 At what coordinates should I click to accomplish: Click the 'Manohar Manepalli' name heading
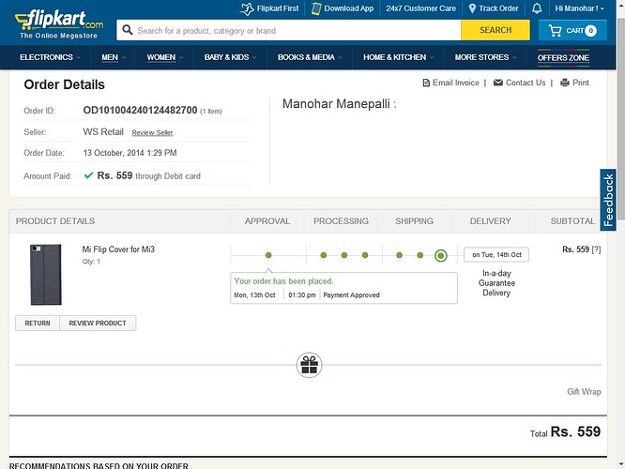pyautogui.click(x=336, y=104)
